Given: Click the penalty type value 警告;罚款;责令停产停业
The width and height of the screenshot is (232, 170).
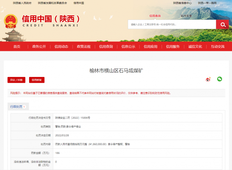Looking at the screenshot, I should 68,127.
